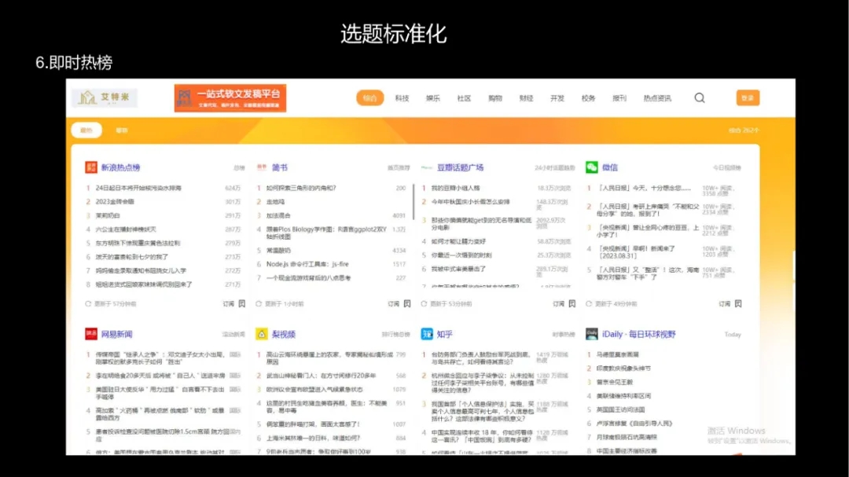
Task: Switch to the 娱乐 navigation tab
Action: click(432, 97)
